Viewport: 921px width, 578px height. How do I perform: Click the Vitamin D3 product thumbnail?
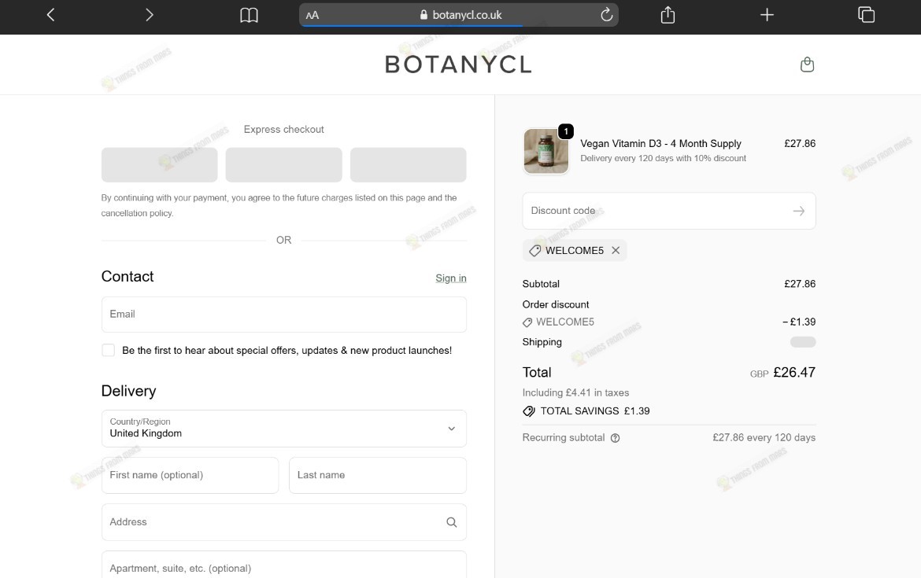(546, 152)
